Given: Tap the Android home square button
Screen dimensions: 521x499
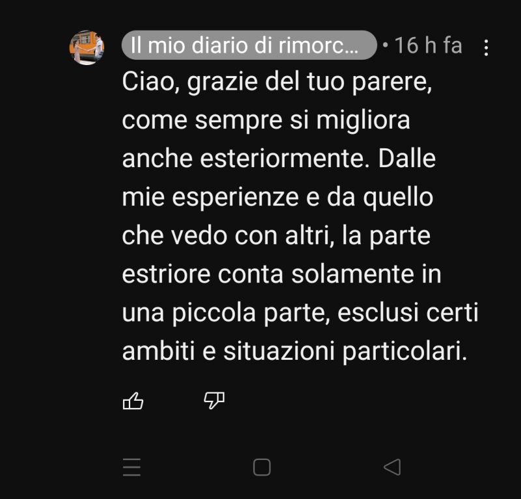Looking at the screenshot, I should point(262,468).
